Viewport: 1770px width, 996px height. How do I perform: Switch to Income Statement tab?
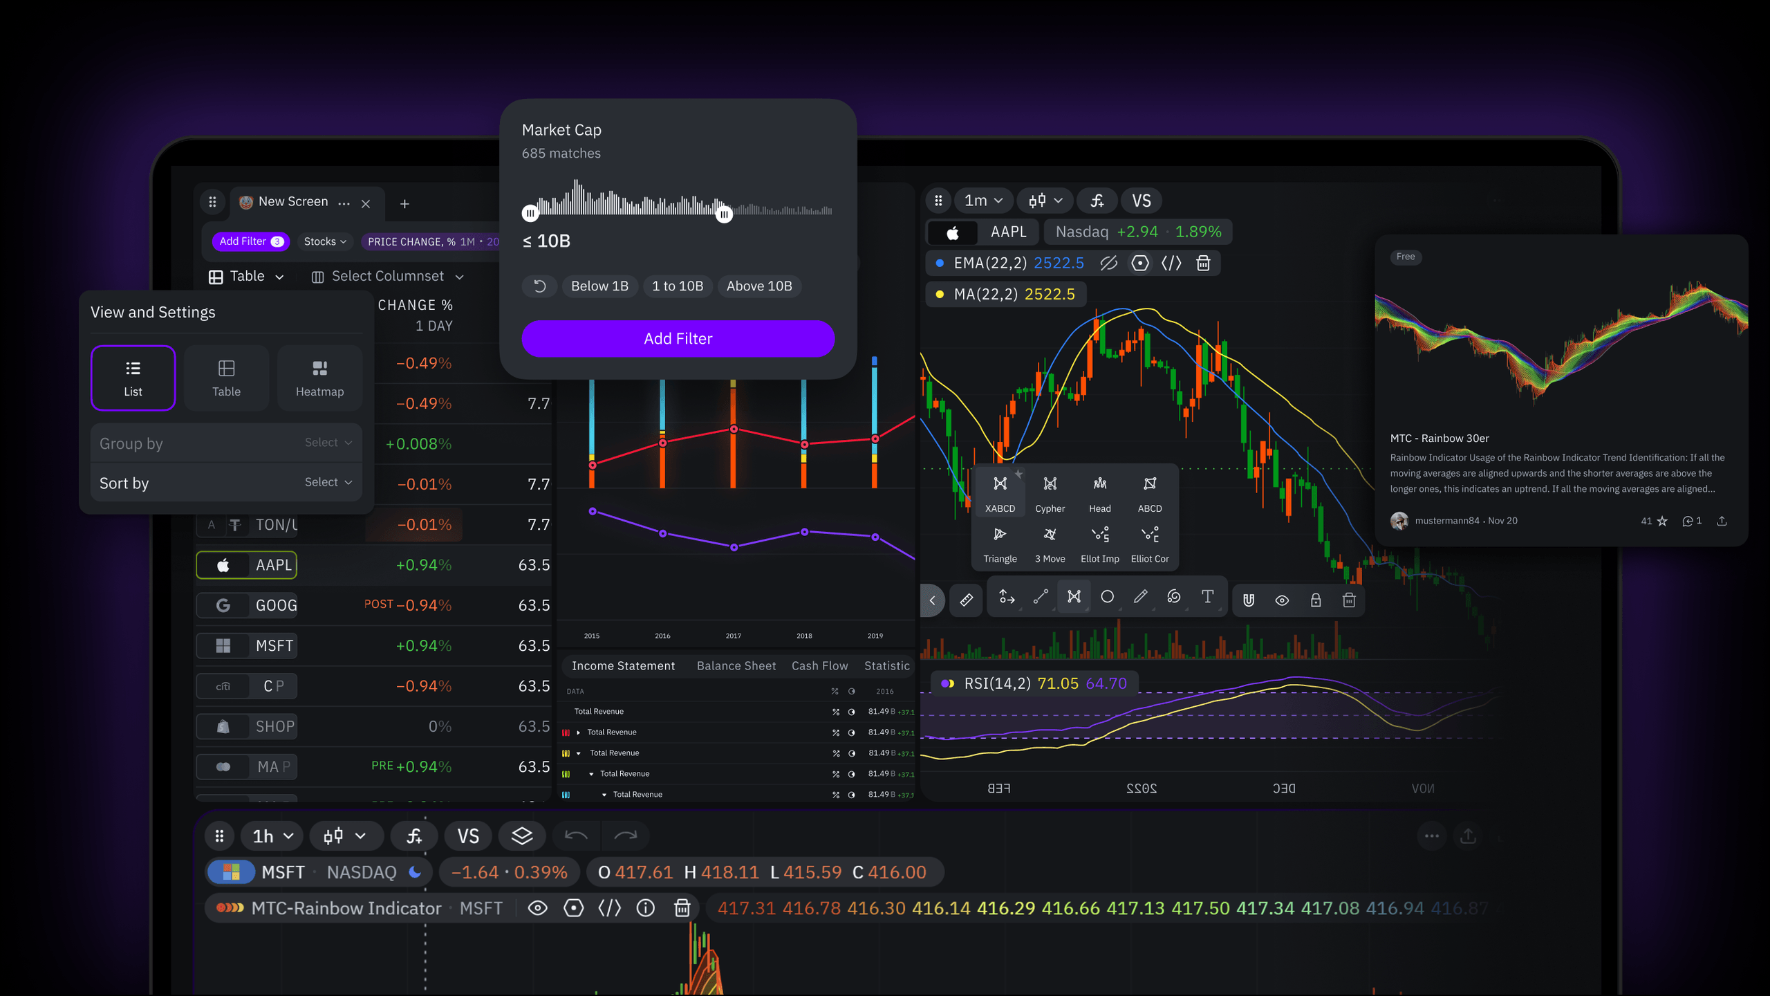coord(623,665)
